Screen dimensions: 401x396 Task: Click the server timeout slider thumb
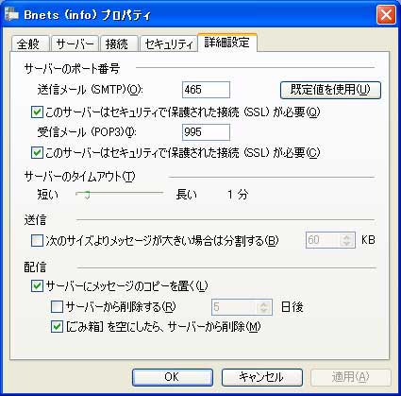click(x=87, y=195)
